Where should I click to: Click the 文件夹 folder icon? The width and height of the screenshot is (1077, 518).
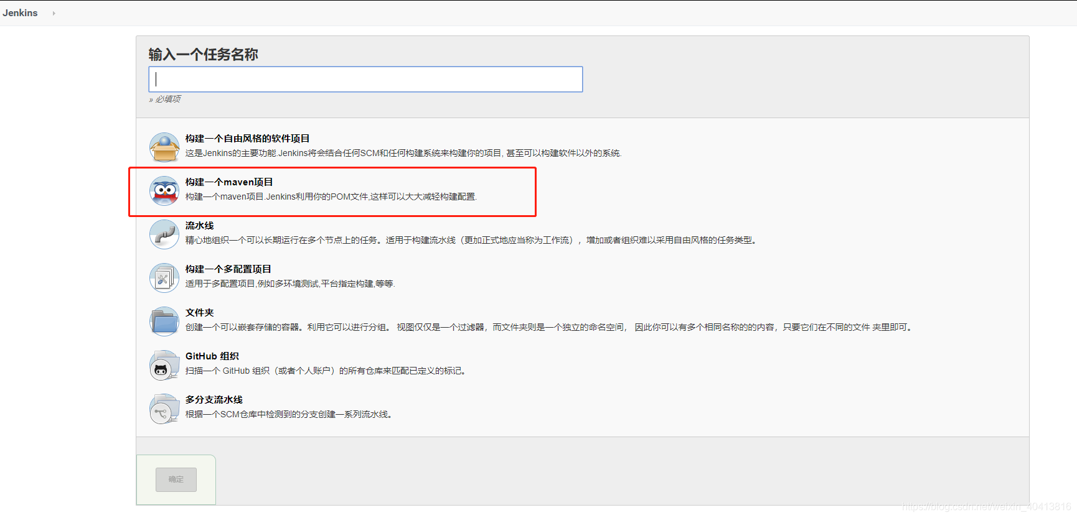164,321
